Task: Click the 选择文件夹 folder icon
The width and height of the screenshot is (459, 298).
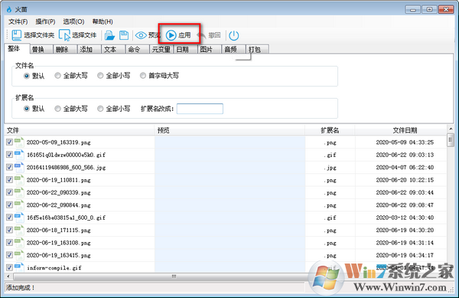Action: (x=17, y=35)
